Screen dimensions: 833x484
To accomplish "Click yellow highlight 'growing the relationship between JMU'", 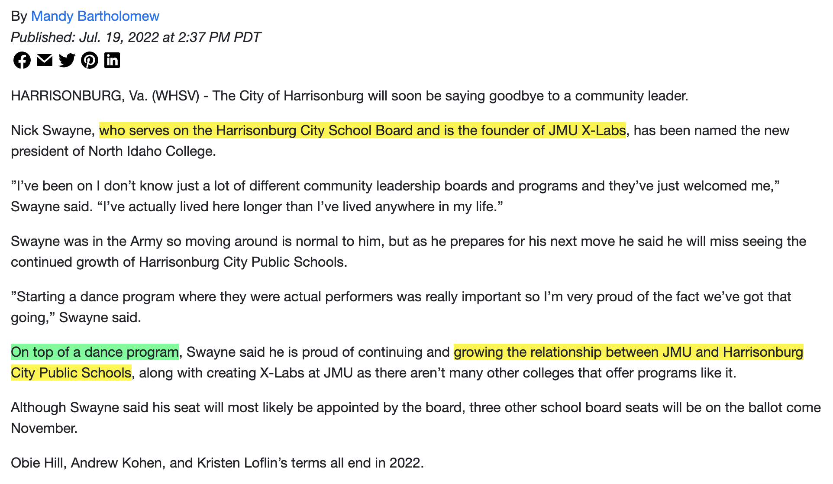I will coord(628,352).
